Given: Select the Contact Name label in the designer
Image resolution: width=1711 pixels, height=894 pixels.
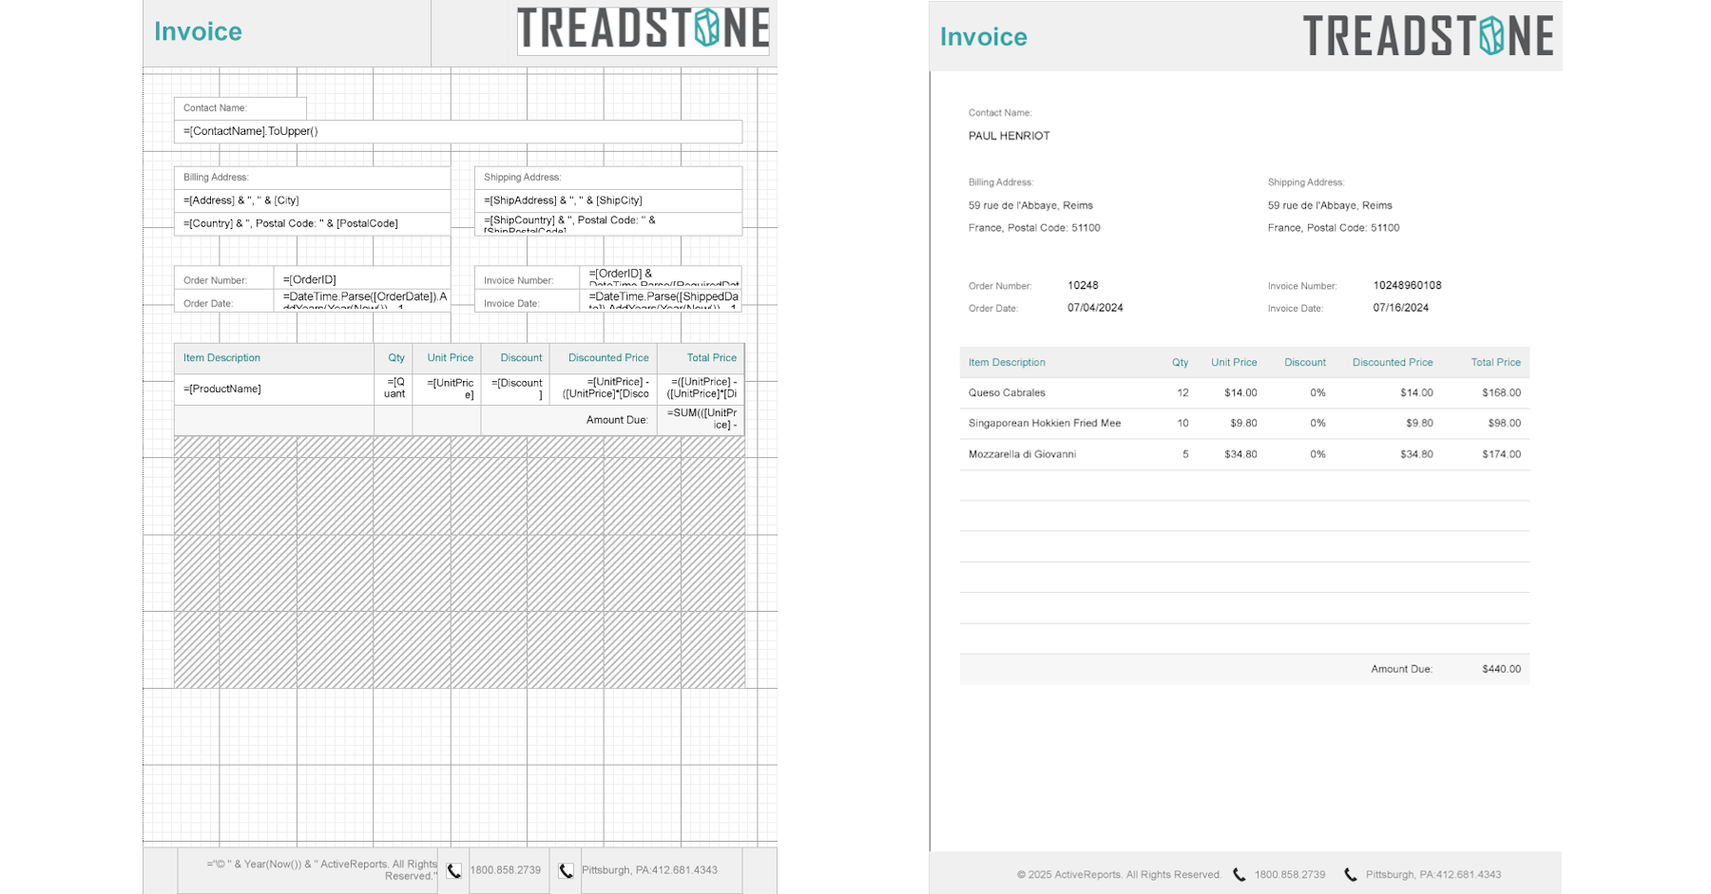Looking at the screenshot, I should pos(240,108).
